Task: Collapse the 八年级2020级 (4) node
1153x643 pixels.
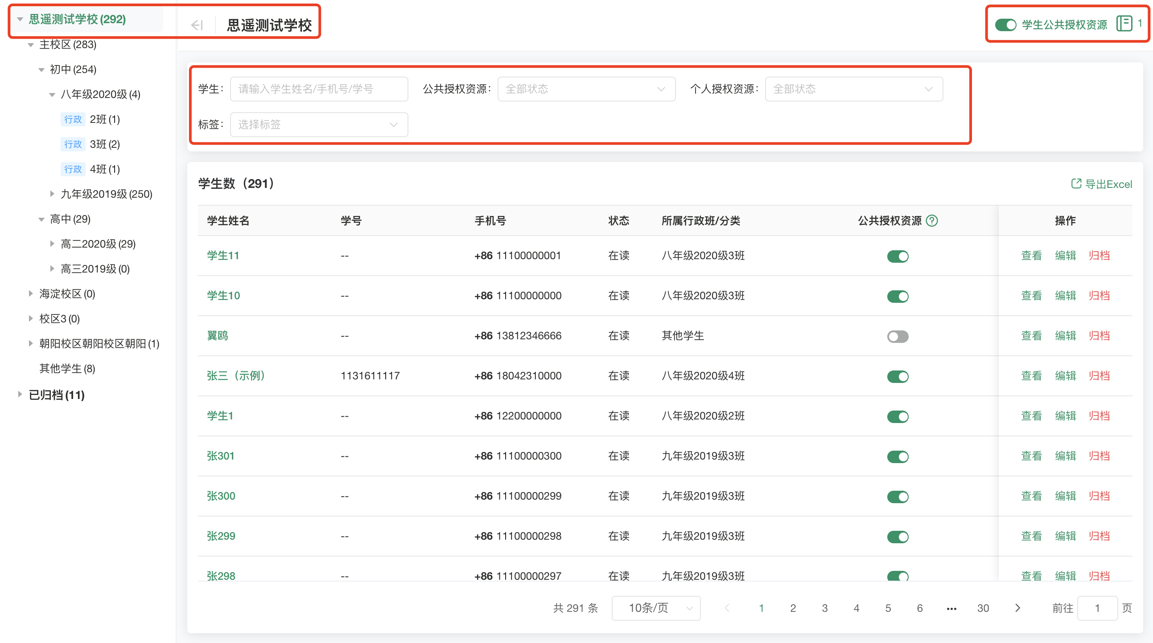Action: (52, 94)
